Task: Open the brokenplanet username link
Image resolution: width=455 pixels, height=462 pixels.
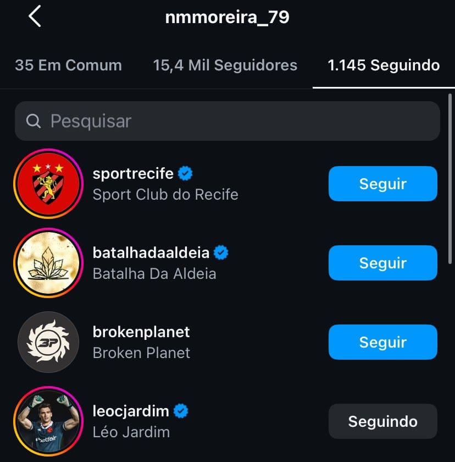Action: 141,332
